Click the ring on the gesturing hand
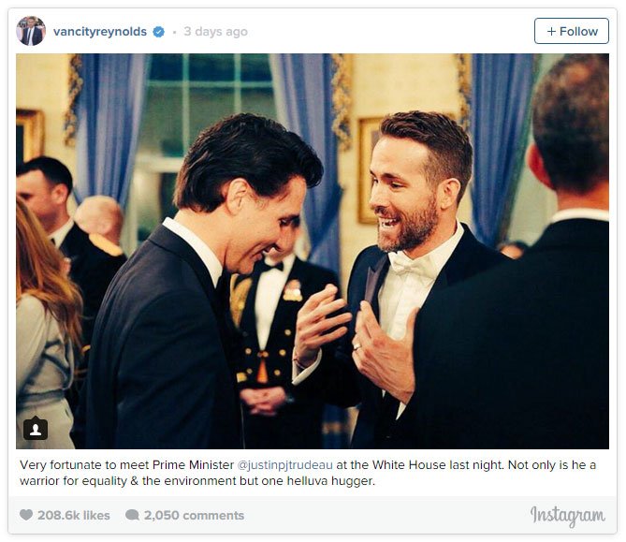Screen dimensions: 626x542 click(x=357, y=346)
